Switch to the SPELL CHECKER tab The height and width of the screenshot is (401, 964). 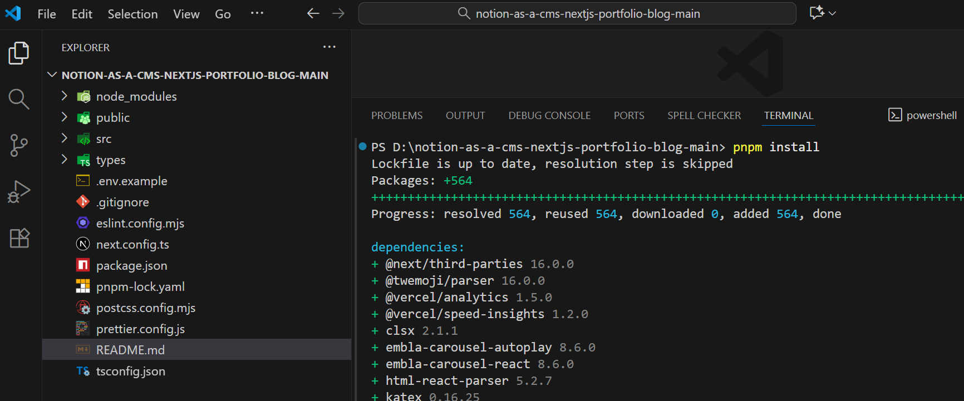(704, 116)
